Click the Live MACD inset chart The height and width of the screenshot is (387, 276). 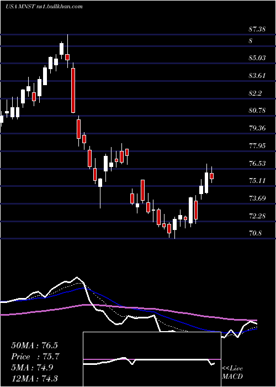(152, 359)
